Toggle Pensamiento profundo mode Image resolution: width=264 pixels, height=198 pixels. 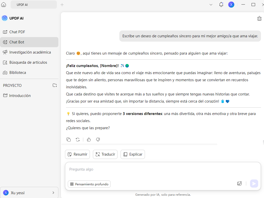coord(89,184)
